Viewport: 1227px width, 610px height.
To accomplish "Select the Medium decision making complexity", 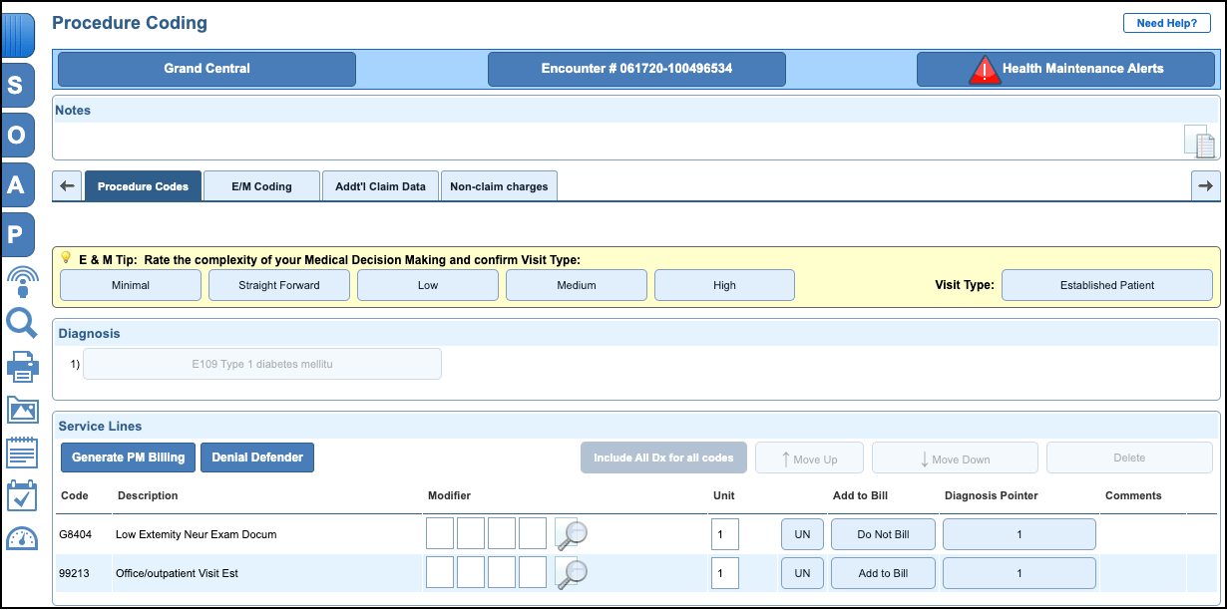I will click(576, 285).
